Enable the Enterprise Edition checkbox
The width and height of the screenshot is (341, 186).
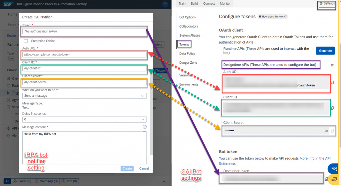tap(26, 41)
